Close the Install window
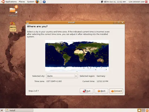The height and width of the screenshot is (112, 149). tap(122, 23)
